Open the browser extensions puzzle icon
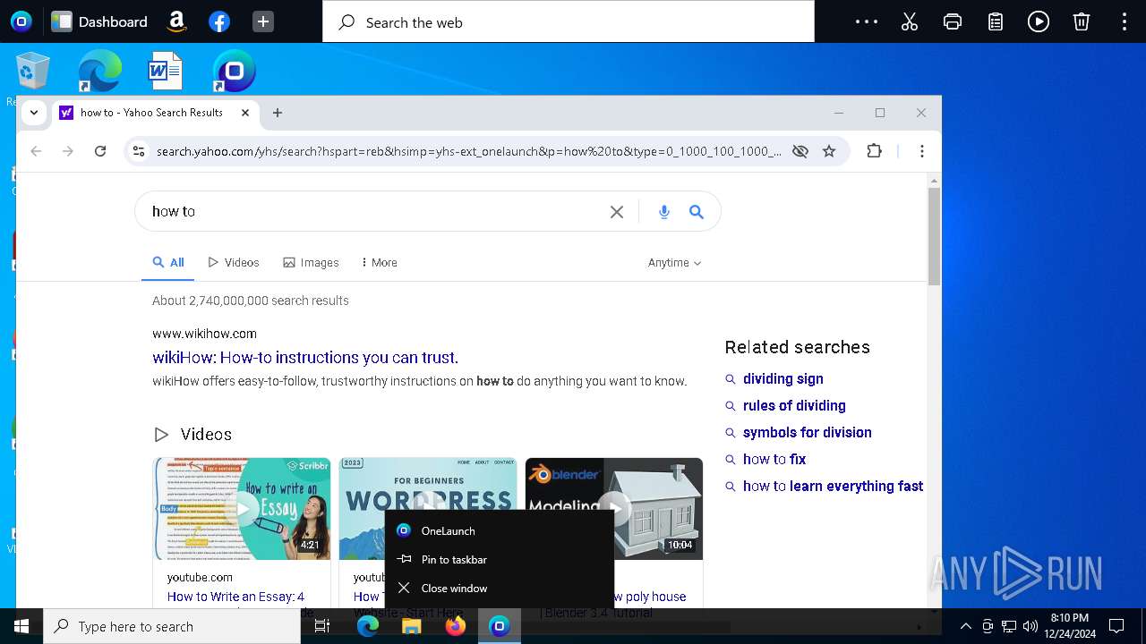 tap(875, 151)
